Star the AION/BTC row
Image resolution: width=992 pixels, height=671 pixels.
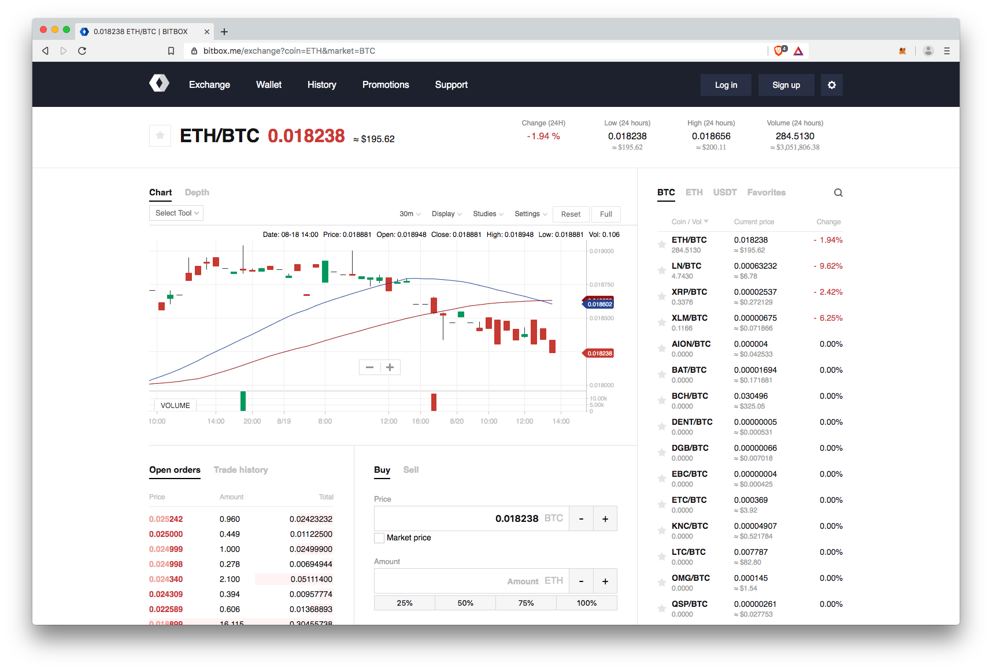point(662,349)
